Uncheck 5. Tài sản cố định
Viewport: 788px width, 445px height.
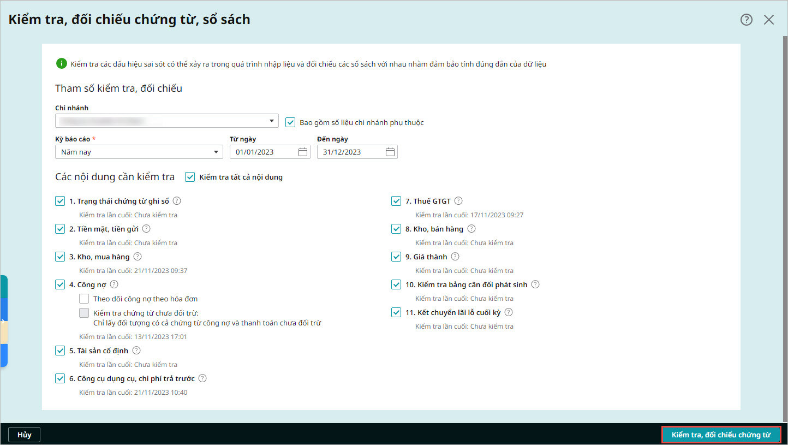pyautogui.click(x=60, y=351)
